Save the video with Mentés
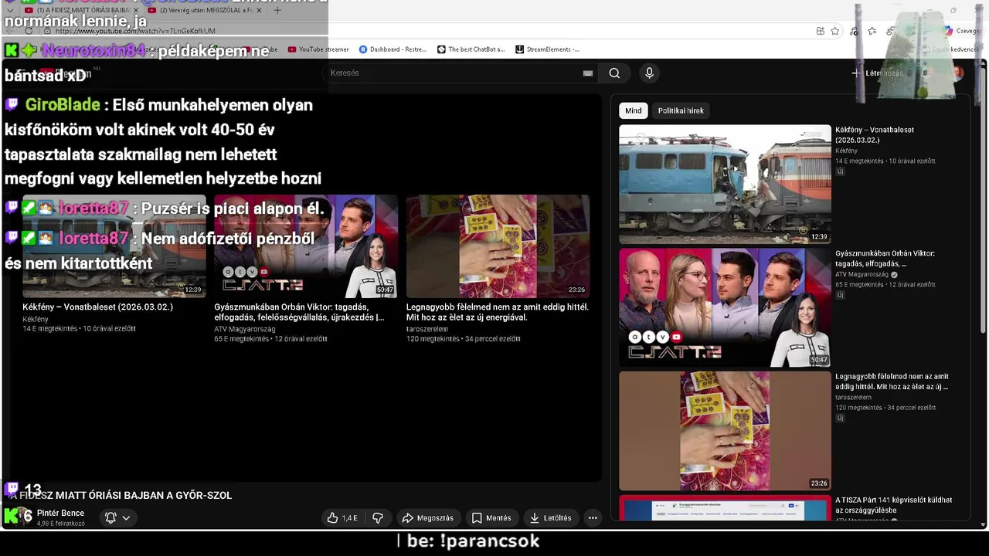Viewport: 989px width, 556px height. tap(491, 517)
